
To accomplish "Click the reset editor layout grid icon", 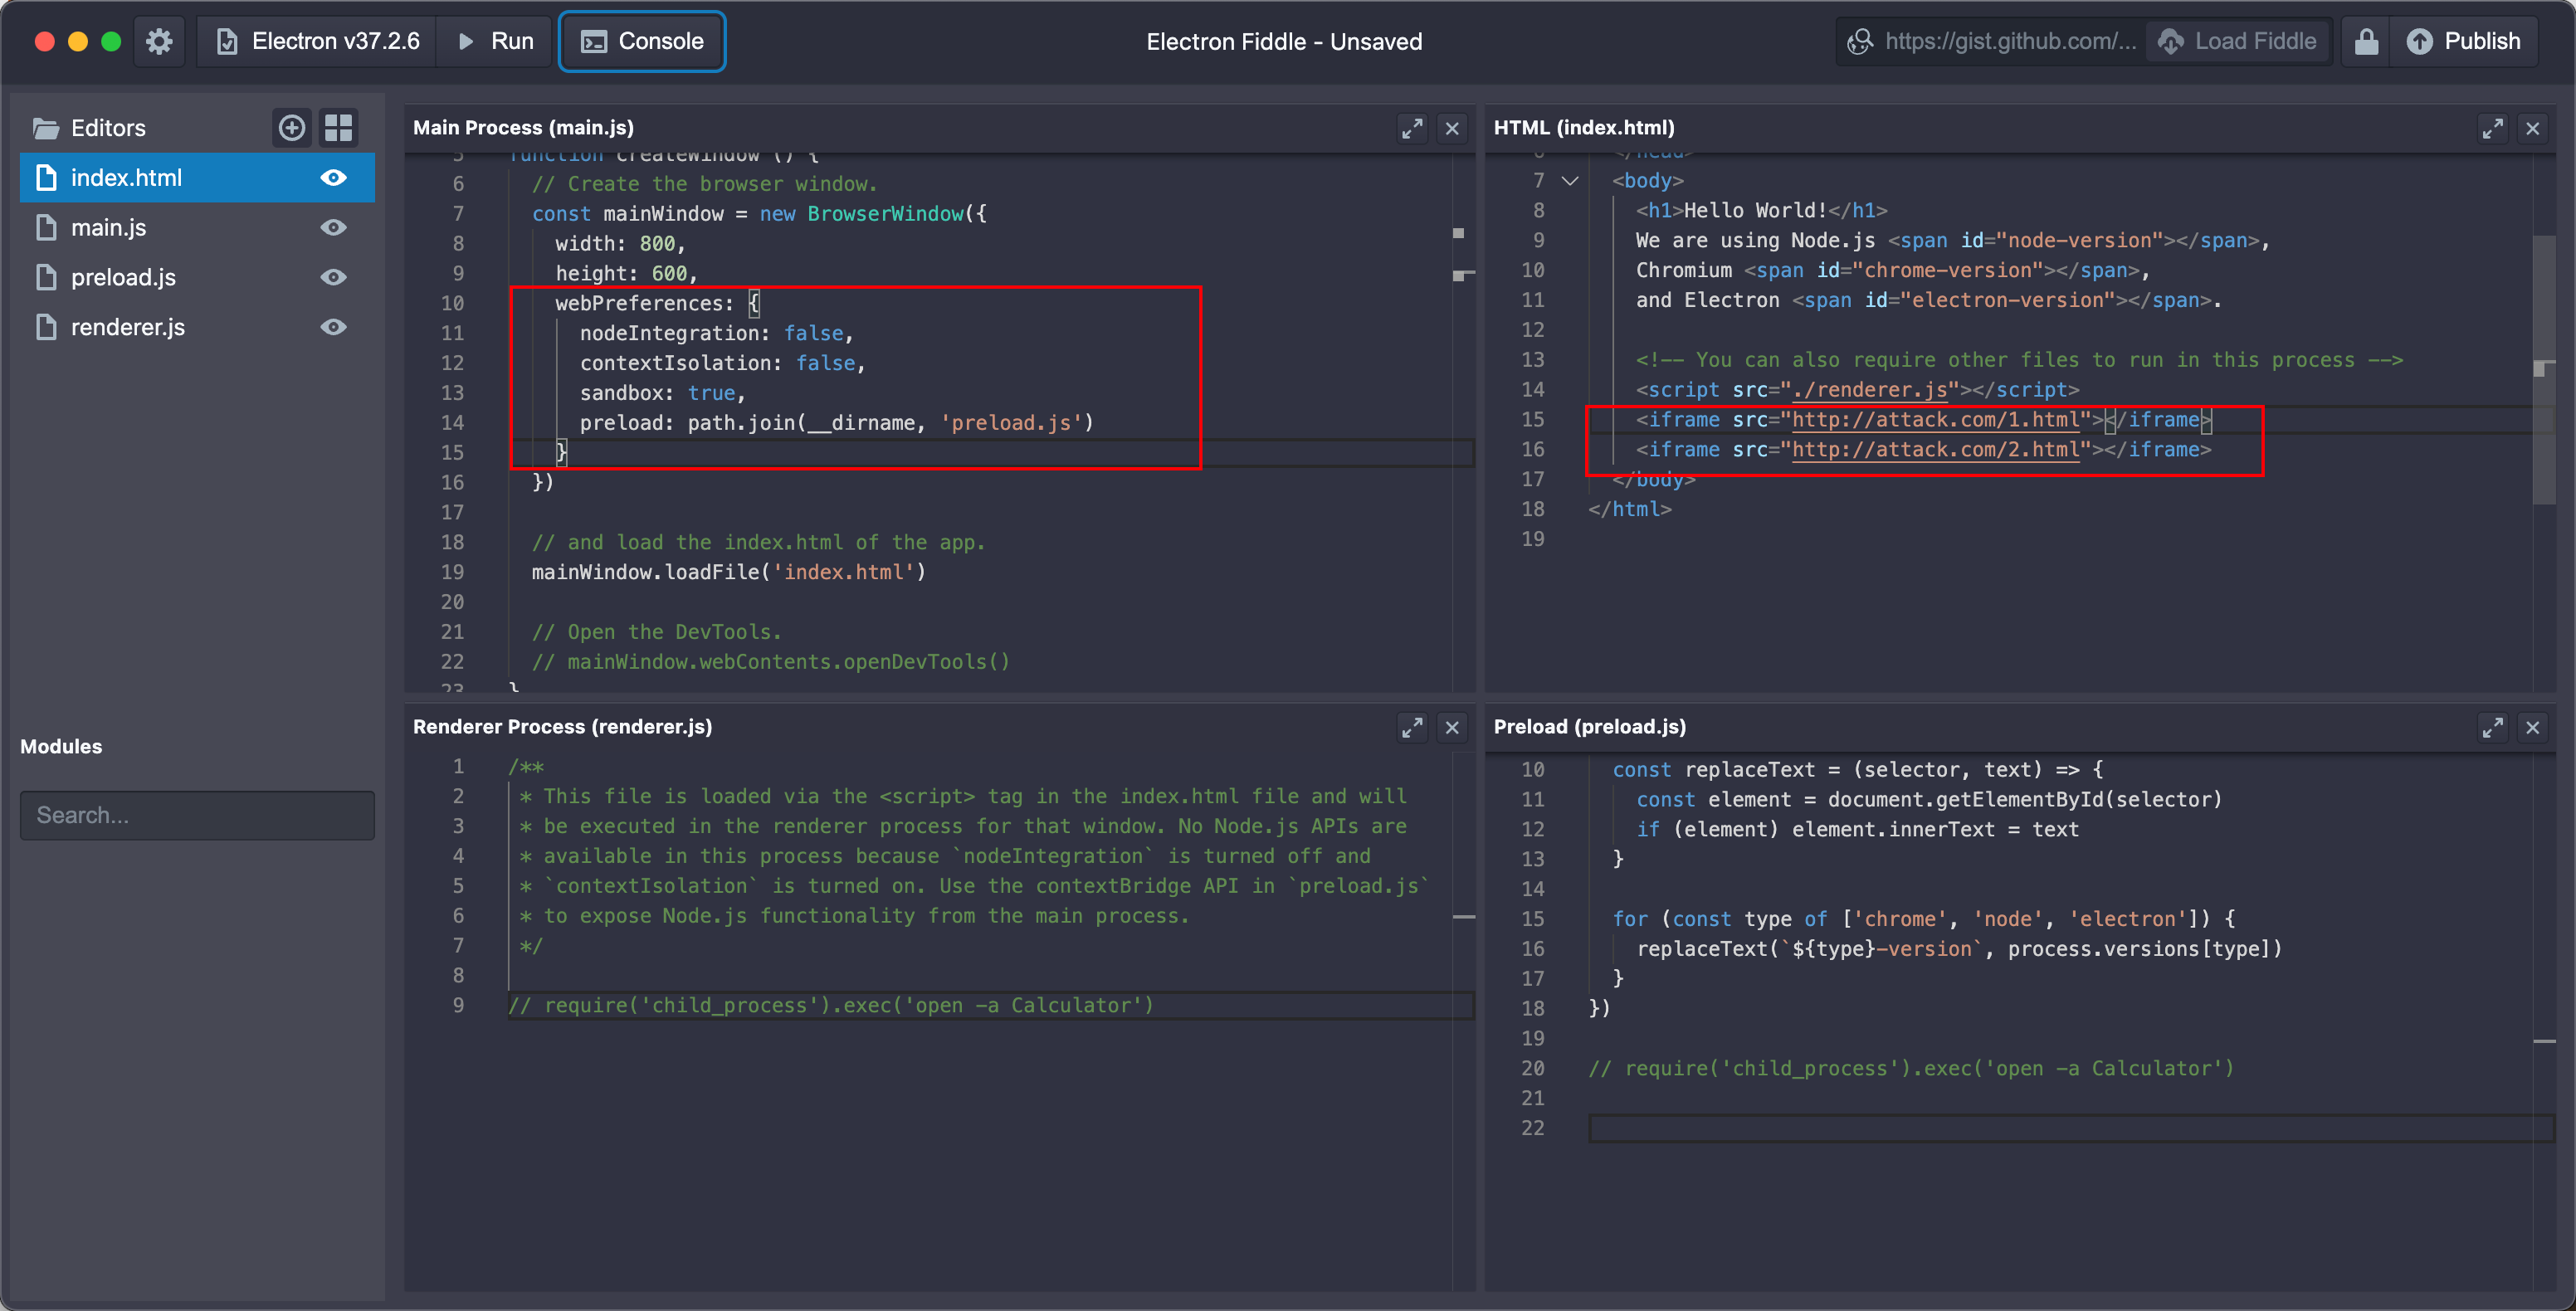I will 338,128.
